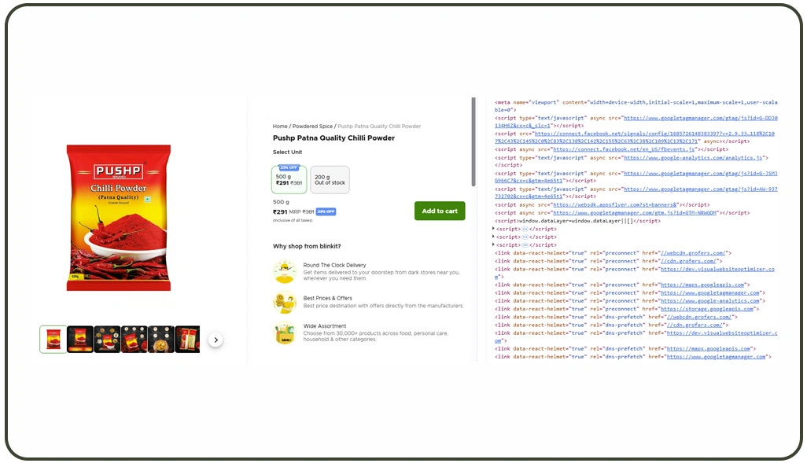Open the Home breadcrumb link
This screenshot has height=463, width=807.
280,126
